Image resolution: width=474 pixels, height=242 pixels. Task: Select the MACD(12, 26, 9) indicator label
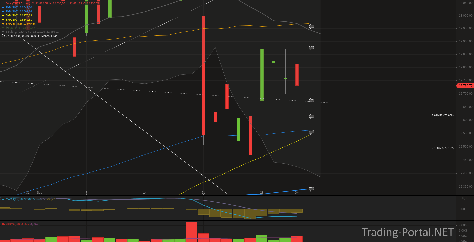coord(16,199)
